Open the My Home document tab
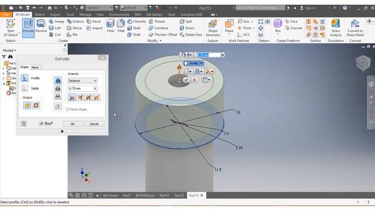Screen dimensions: 375x211 [110, 195]
